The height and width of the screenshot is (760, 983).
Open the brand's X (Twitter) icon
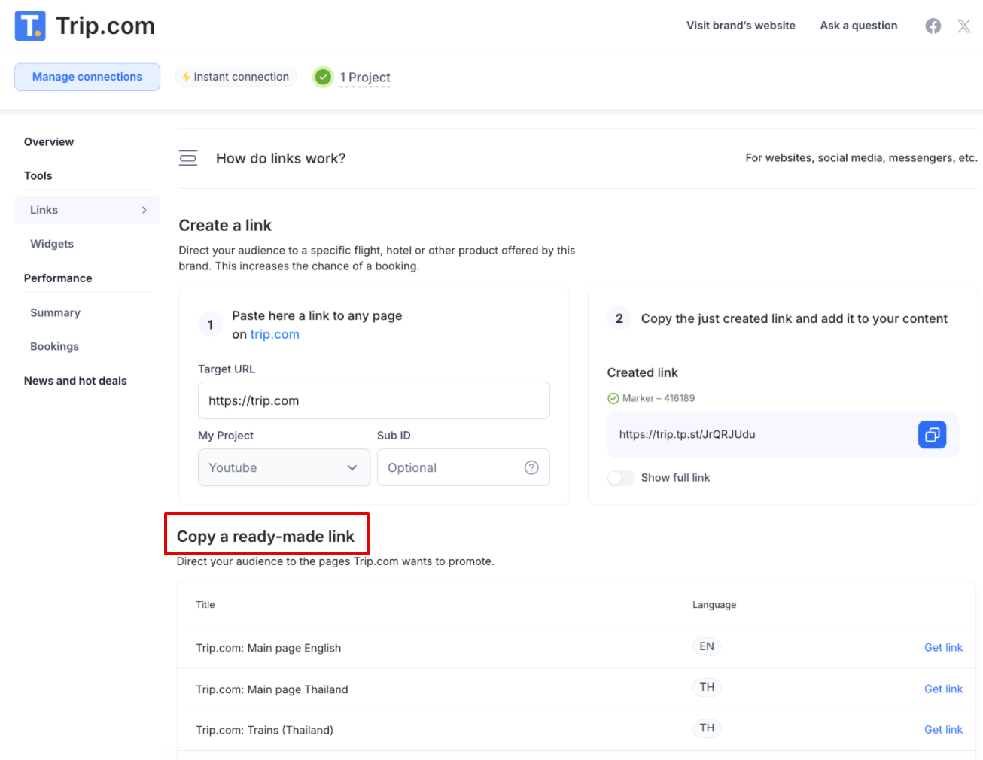click(963, 26)
